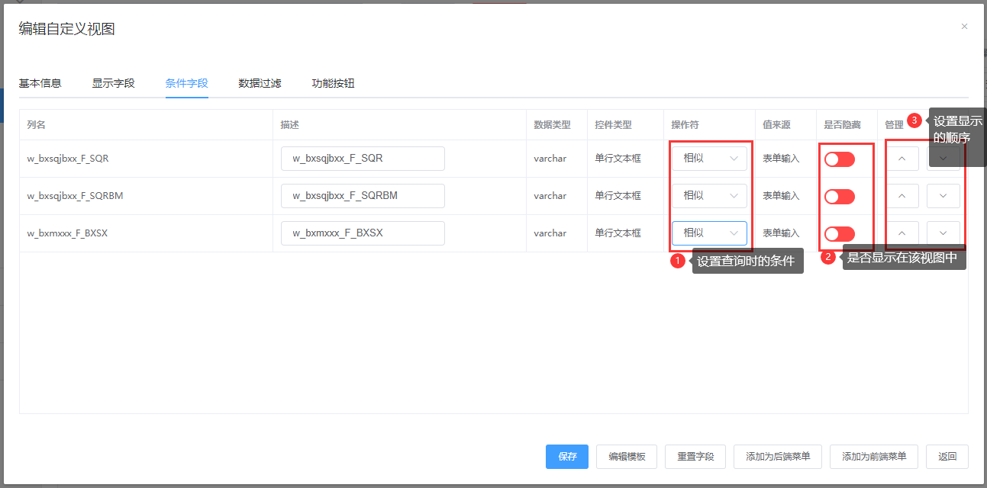Screen dimensions: 987x488
Task: Open 操作符 dropdown for w_bxsqjbxx_F_SQRBM
Action: [709, 196]
